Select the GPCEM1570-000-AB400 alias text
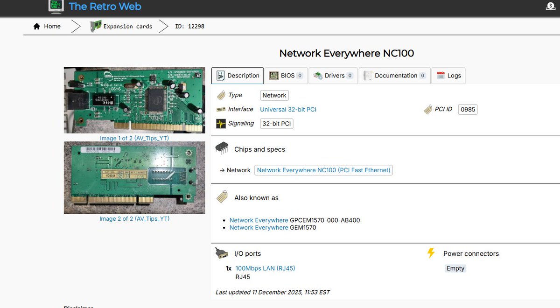560x308 pixels. (325, 220)
